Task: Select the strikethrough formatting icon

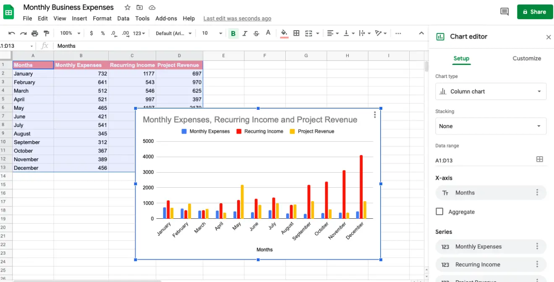Action: point(256,33)
